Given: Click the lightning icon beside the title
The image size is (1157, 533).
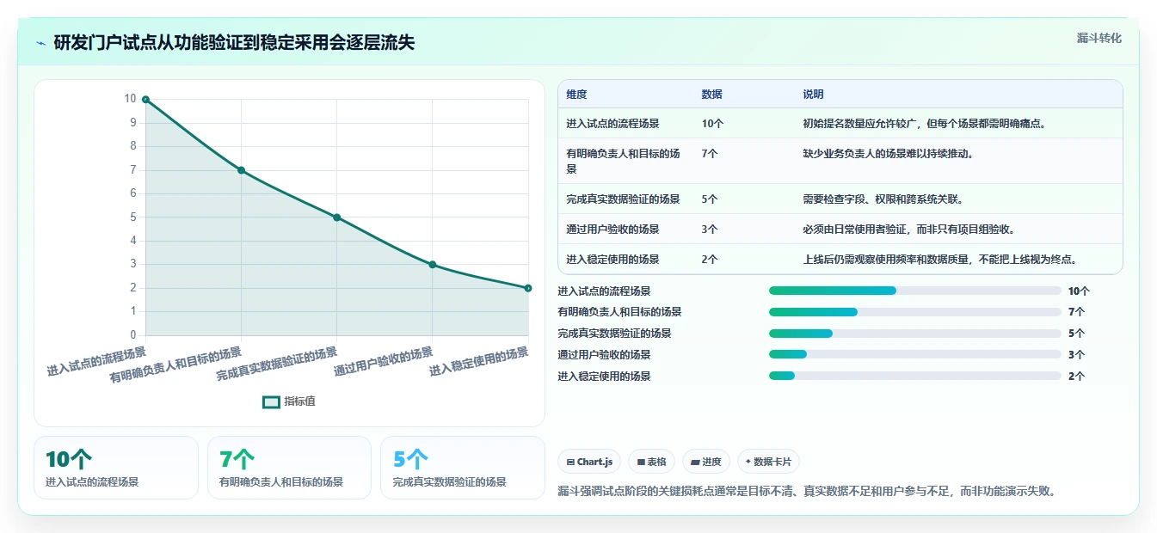Looking at the screenshot, I should coord(40,43).
